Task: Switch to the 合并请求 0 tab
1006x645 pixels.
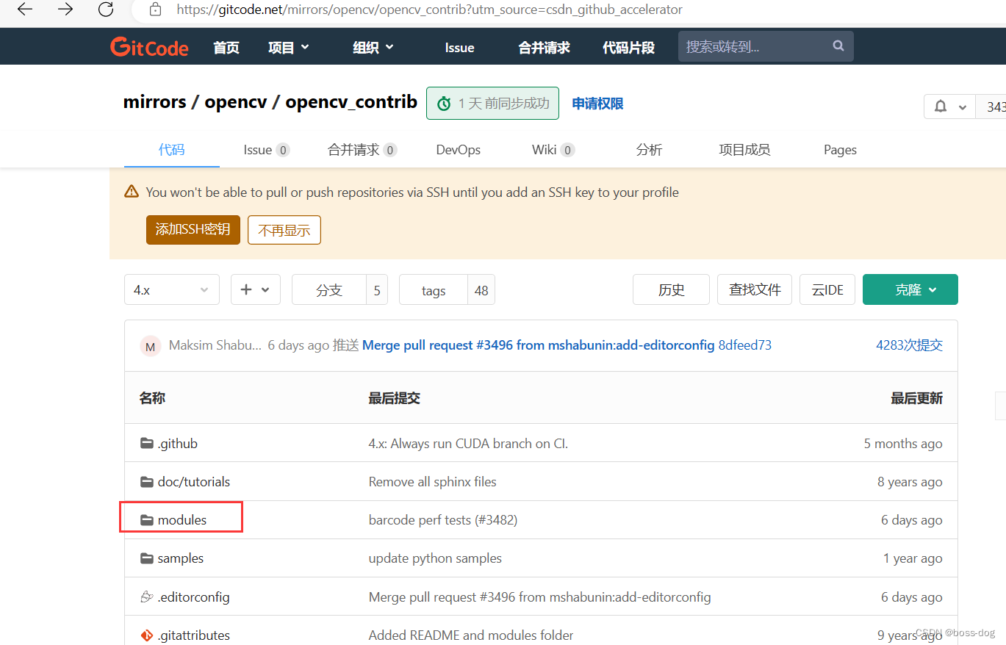Action: 362,150
